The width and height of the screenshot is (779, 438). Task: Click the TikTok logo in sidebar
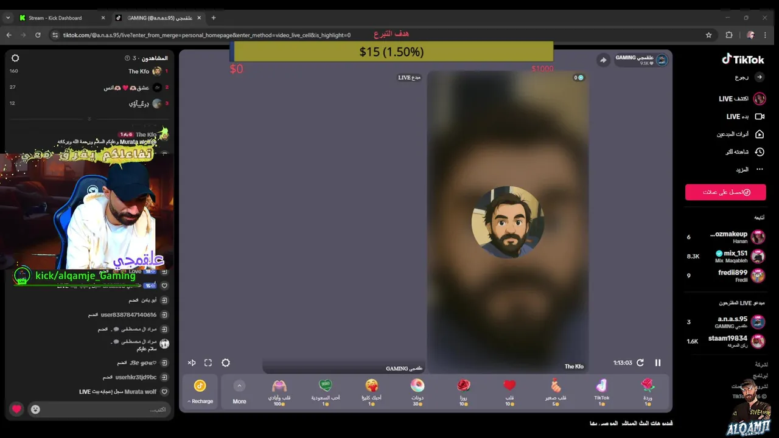tap(742, 59)
